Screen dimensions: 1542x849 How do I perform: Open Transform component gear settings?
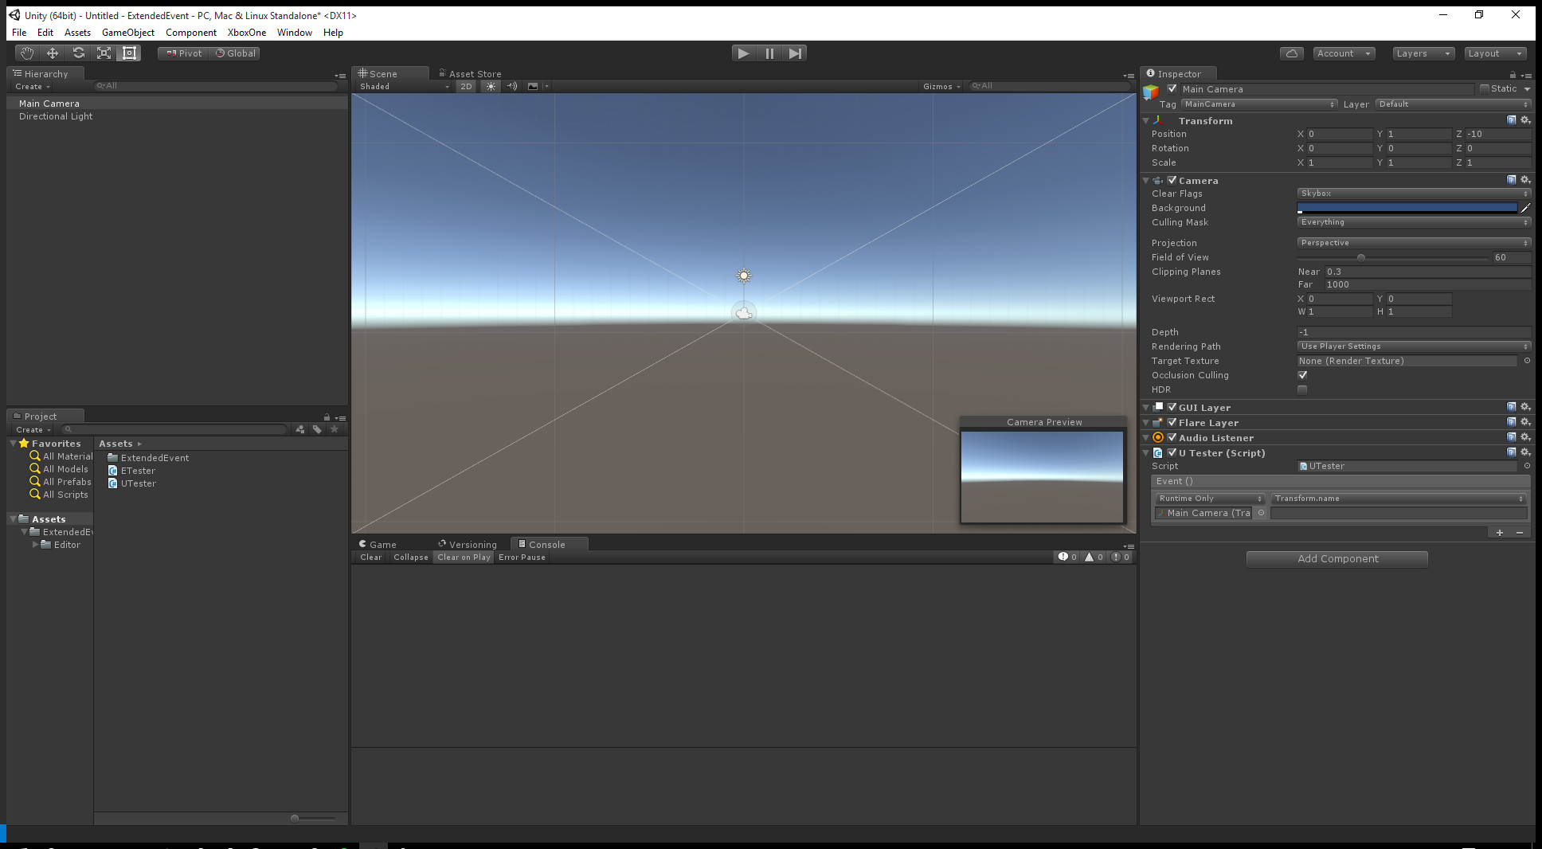tap(1525, 120)
